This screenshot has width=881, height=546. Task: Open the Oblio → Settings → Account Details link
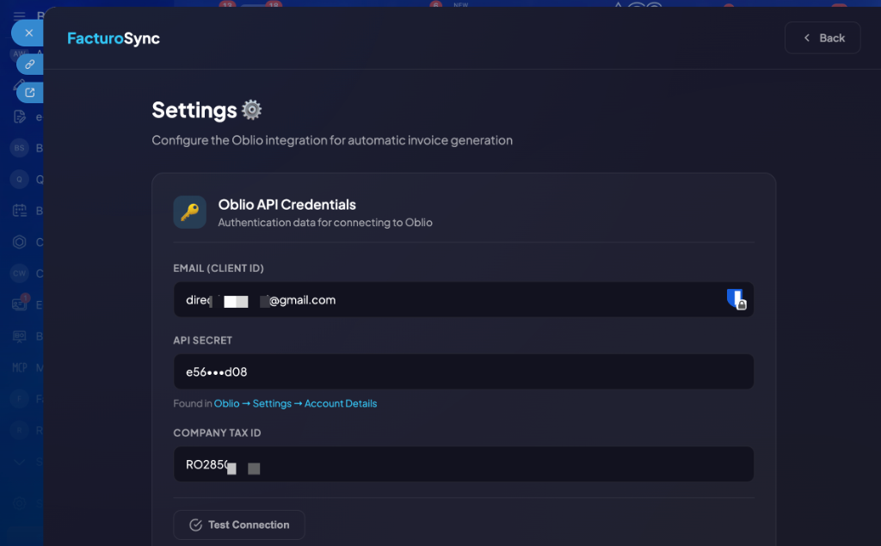point(295,403)
